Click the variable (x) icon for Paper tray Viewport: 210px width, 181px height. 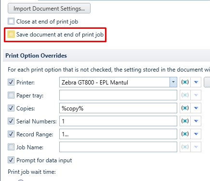(x=185, y=95)
